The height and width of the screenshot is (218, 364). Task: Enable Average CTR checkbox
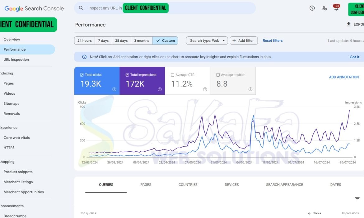[172, 75]
